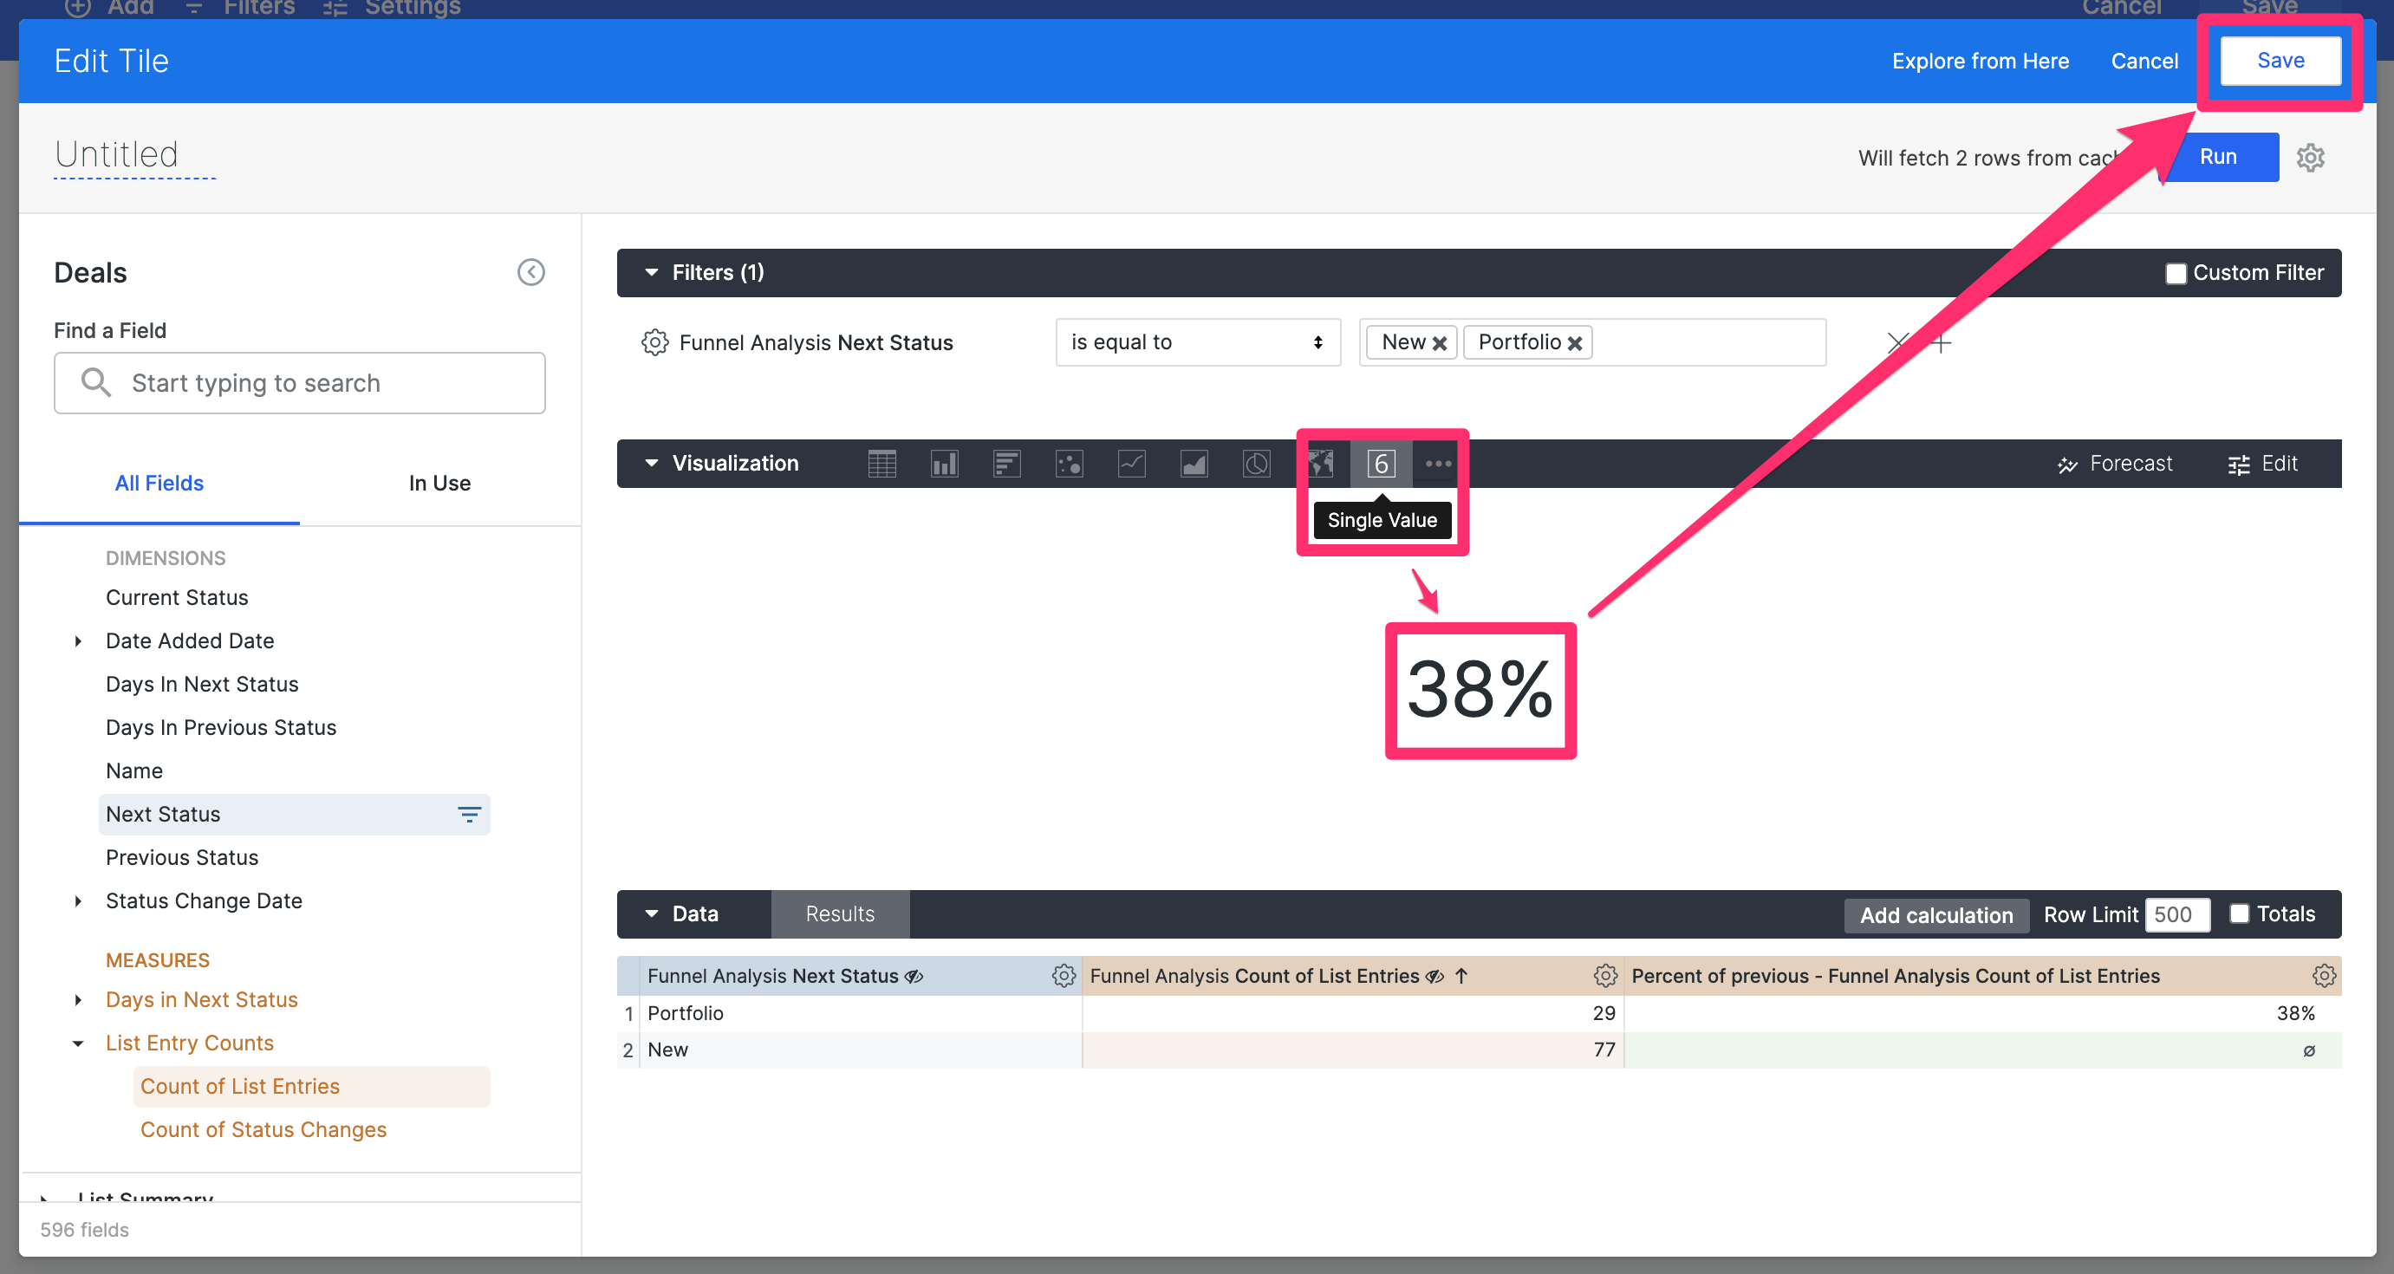The image size is (2394, 1274).
Task: Choose the Bar chart visualization
Action: tap(1006, 463)
